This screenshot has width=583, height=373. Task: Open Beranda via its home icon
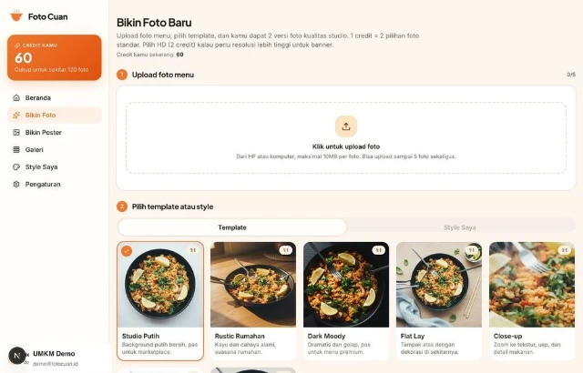(x=16, y=97)
